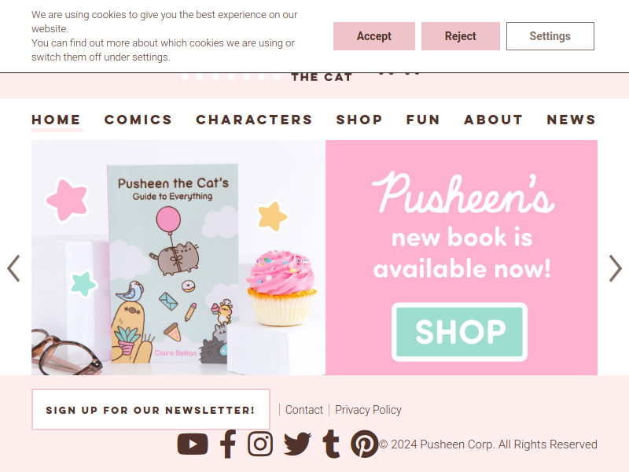This screenshot has height=472, width=629.
Task: Reject cookies
Action: 461,36
